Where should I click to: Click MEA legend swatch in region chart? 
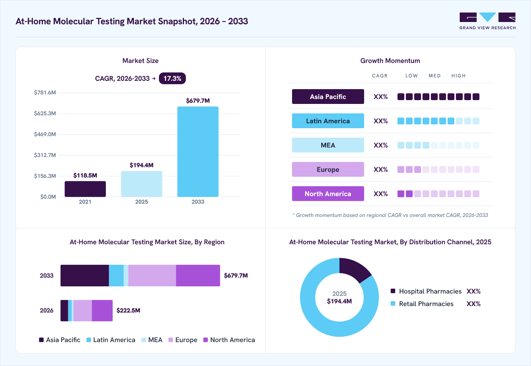click(144, 340)
